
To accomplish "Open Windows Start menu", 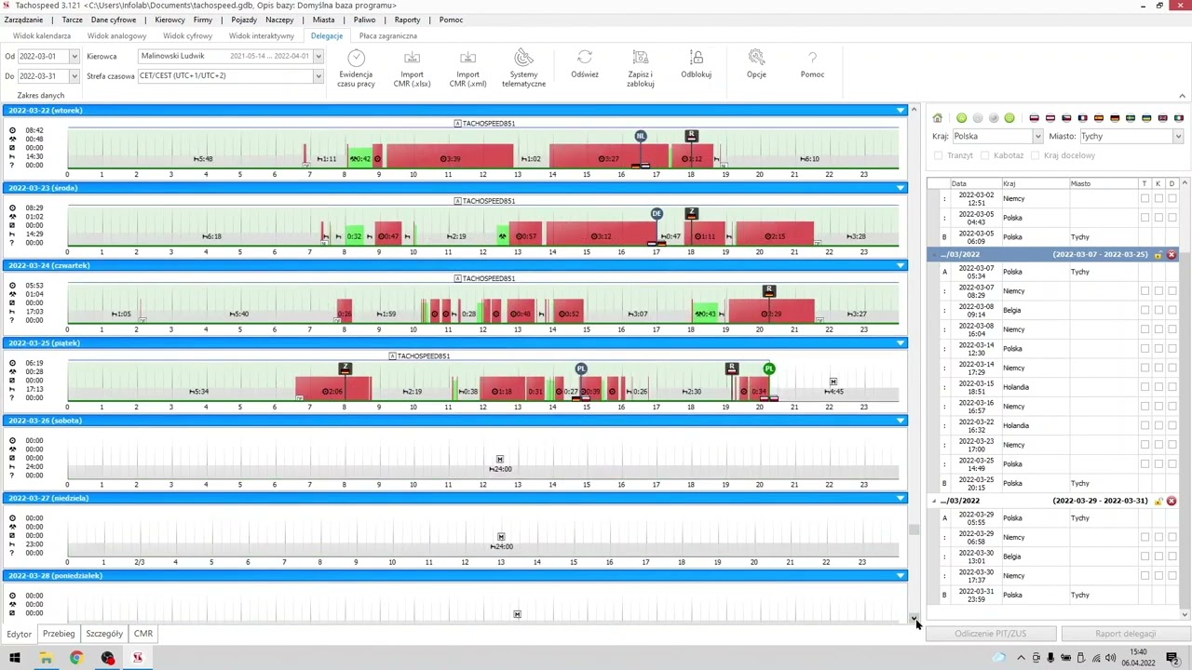I will click(x=15, y=659).
